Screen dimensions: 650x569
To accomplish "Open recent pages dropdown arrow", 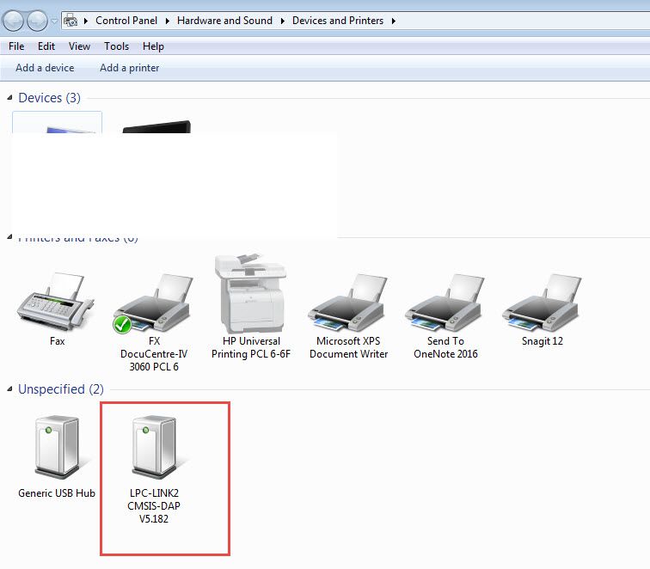I will 54,21.
